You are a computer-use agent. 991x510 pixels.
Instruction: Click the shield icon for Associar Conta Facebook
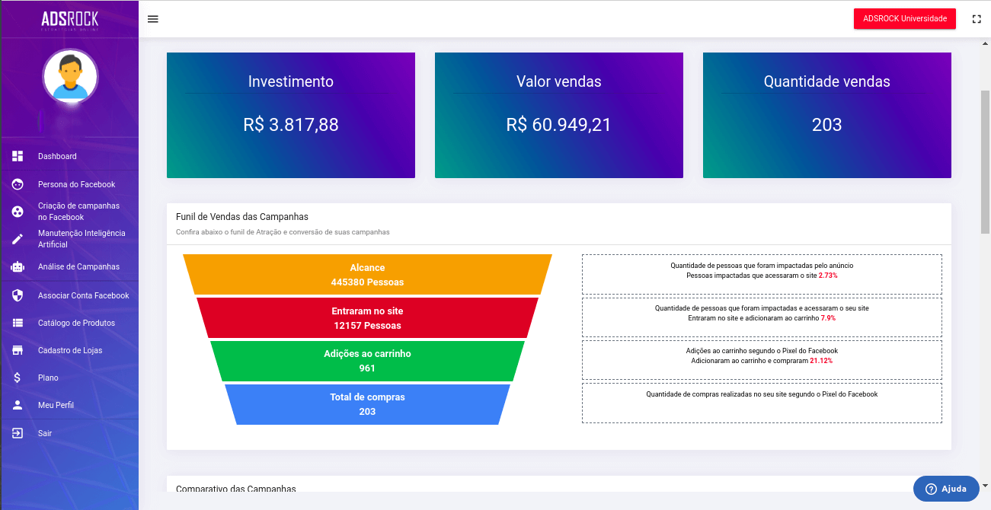click(18, 295)
